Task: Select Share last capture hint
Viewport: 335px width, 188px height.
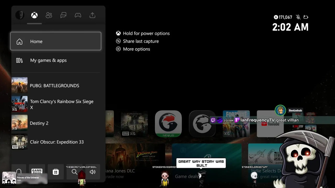Action: (x=137, y=41)
